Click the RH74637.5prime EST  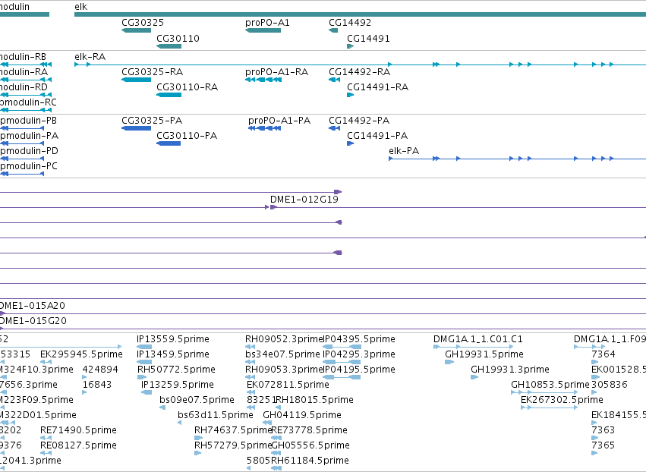[198, 438]
